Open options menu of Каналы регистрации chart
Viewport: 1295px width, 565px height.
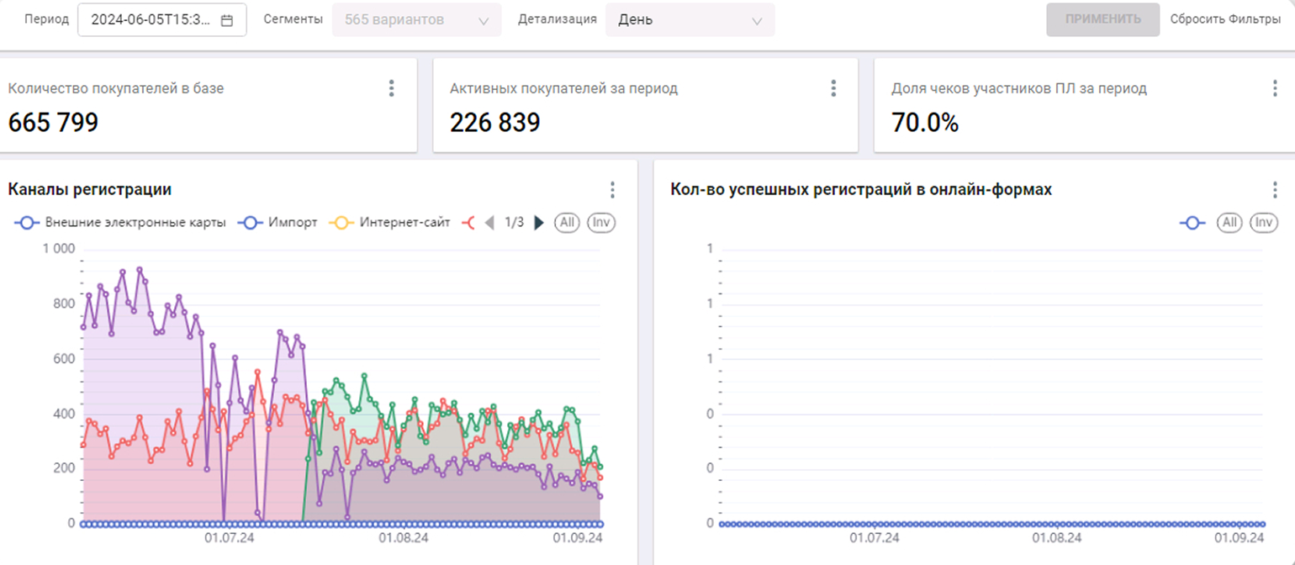[x=612, y=190]
